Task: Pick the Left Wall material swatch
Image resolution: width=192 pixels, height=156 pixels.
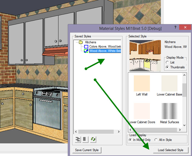Action: tap(142, 83)
